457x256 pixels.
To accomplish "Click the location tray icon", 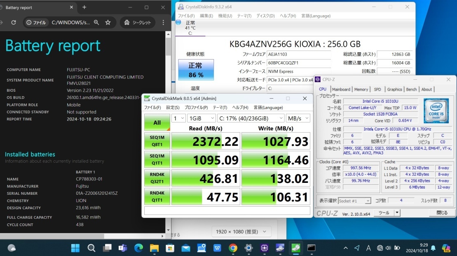I will point(357,248).
